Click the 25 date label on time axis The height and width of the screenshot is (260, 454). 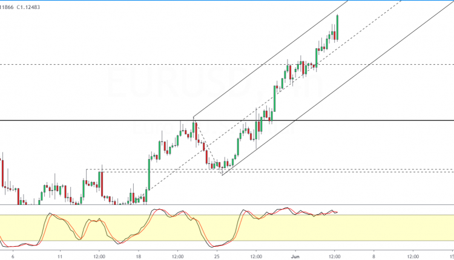click(216, 256)
